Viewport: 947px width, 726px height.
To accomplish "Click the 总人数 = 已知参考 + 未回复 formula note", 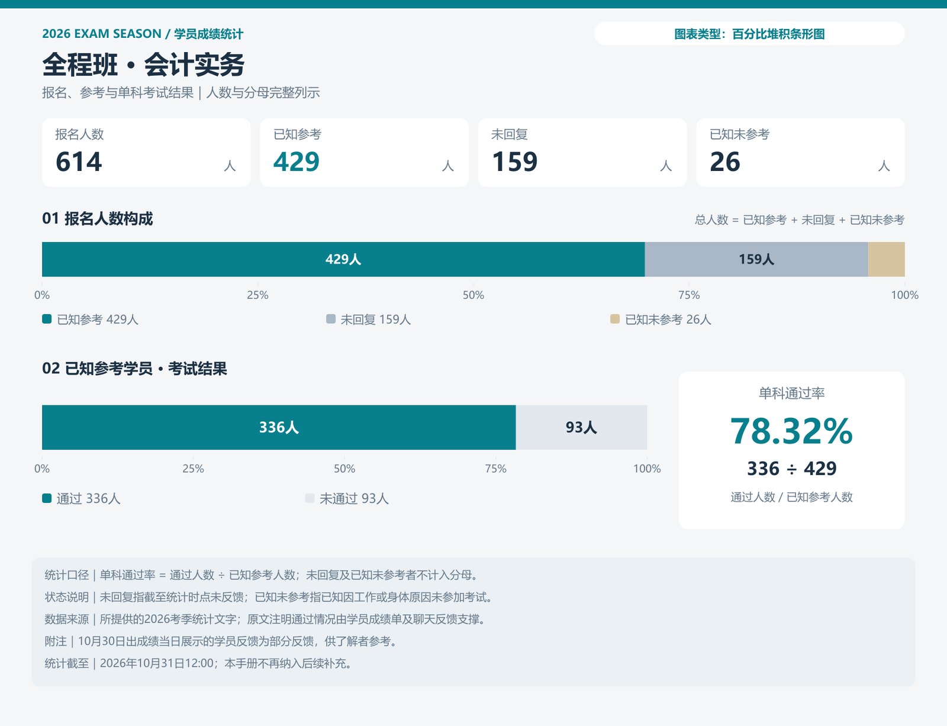I will (x=800, y=220).
